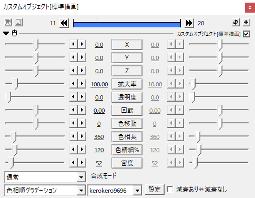Click the 回転 movement button
The height and width of the screenshot is (198, 255).
tap(127, 111)
